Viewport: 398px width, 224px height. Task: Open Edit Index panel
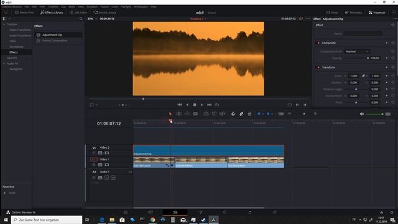click(78, 12)
